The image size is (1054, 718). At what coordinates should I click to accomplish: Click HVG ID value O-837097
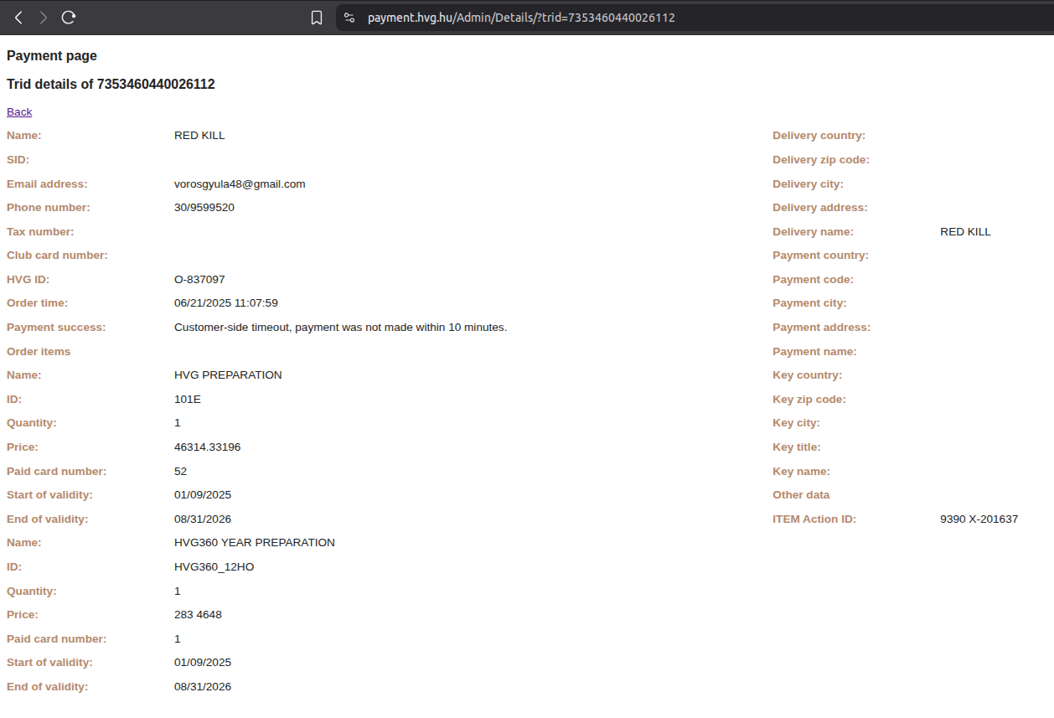pyautogui.click(x=199, y=280)
